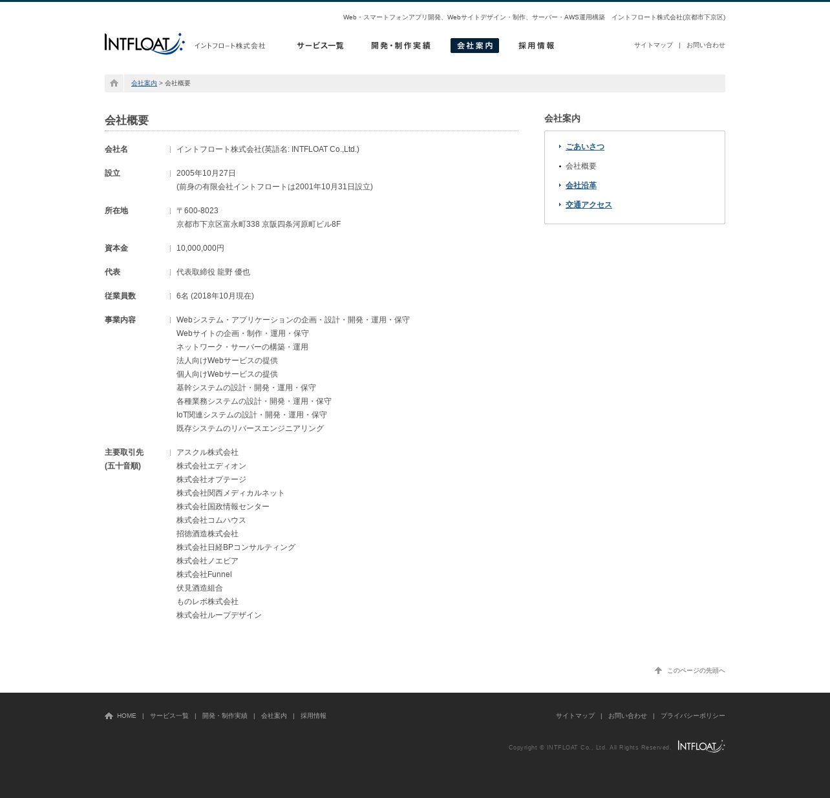The image size is (830, 798).
Task: Open 交通アクセス in sidebar
Action: (589, 205)
